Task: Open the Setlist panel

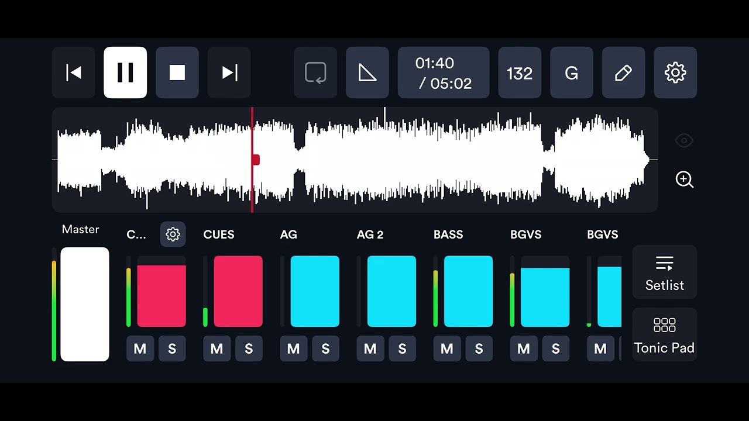Action: (664, 272)
